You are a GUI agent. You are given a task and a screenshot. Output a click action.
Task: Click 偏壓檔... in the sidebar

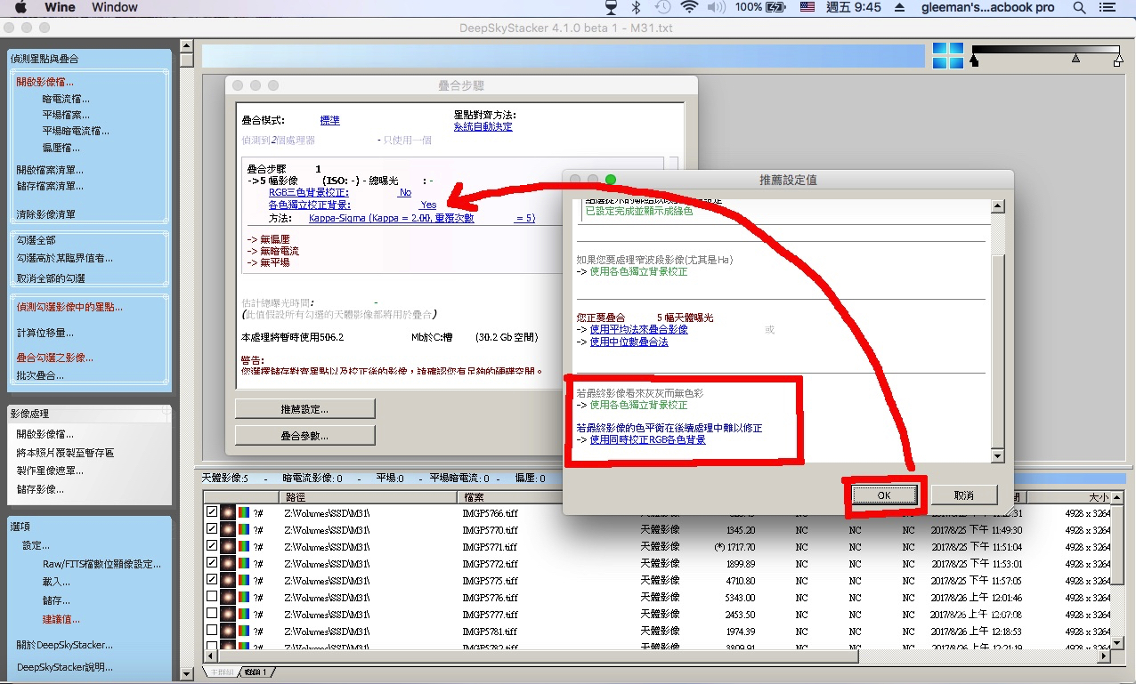[61, 148]
